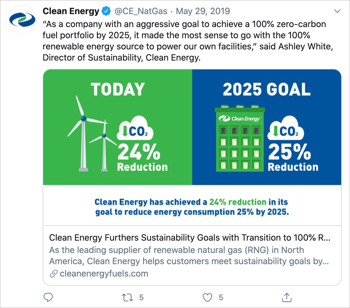Click the cleanenergyfuels.com domain link
This screenshot has width=350, height=308.
pyautogui.click(x=104, y=274)
